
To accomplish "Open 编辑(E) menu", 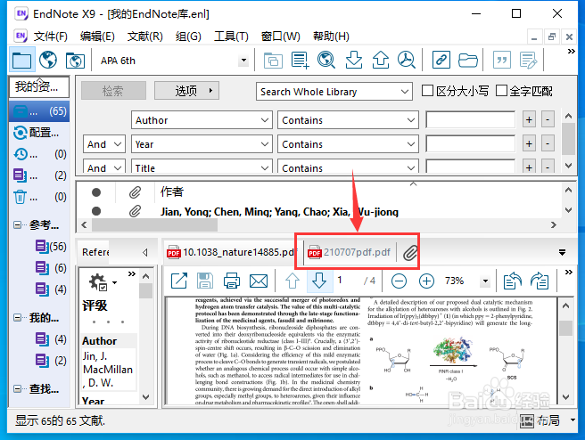I will pos(97,37).
